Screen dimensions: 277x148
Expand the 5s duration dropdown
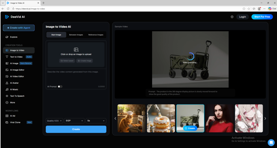[x=96, y=121]
